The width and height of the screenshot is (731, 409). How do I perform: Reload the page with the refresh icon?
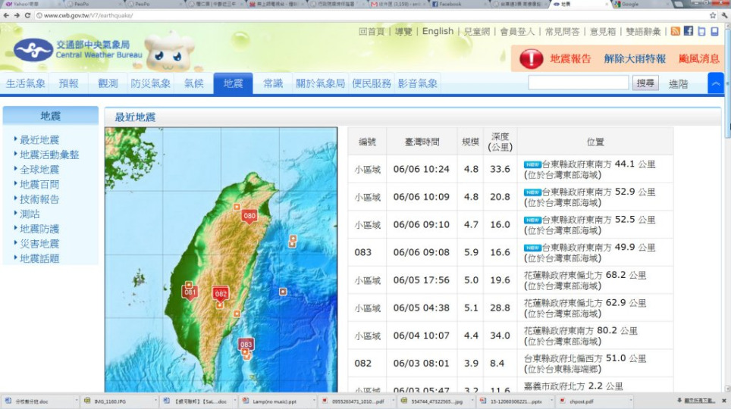(x=27, y=15)
